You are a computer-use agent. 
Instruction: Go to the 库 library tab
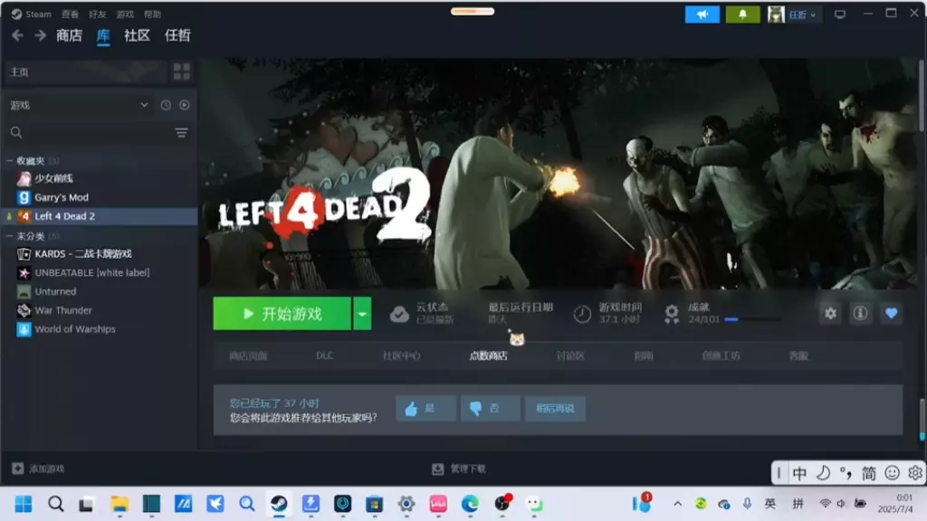(x=103, y=35)
